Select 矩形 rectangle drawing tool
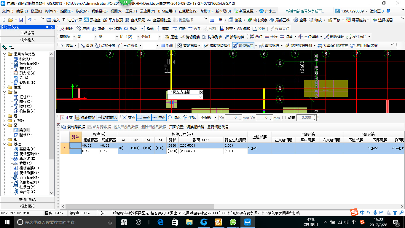The height and width of the screenshot is (228, 405). pyautogui.click(x=167, y=46)
